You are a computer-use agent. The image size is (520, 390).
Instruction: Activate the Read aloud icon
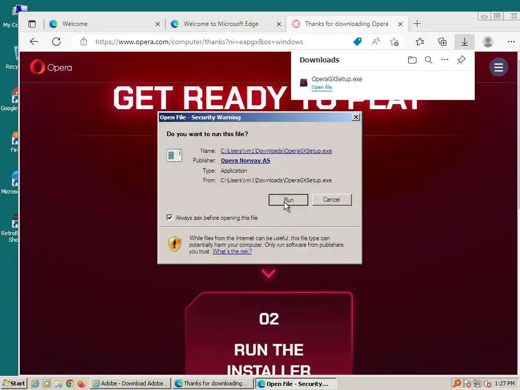click(376, 42)
